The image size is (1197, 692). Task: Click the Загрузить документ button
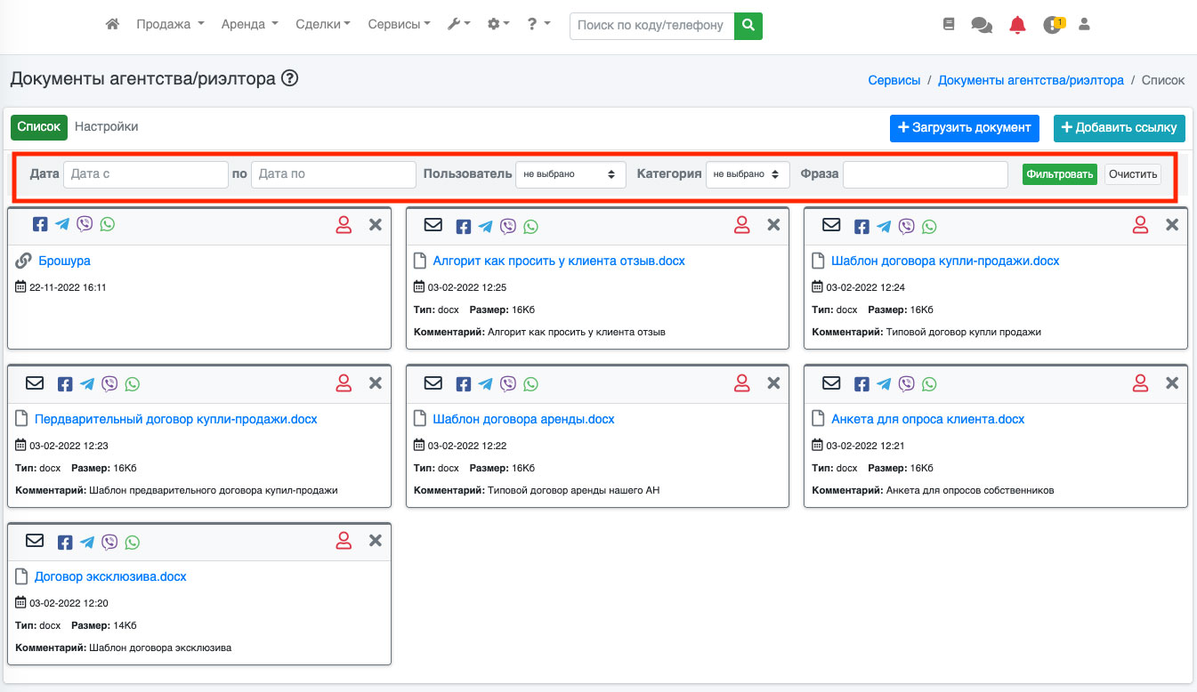click(964, 128)
